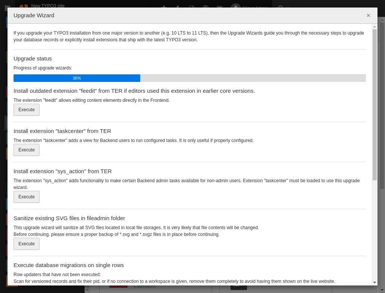
Task: Execute the "feedit" extension install wizard
Action: coord(27,110)
